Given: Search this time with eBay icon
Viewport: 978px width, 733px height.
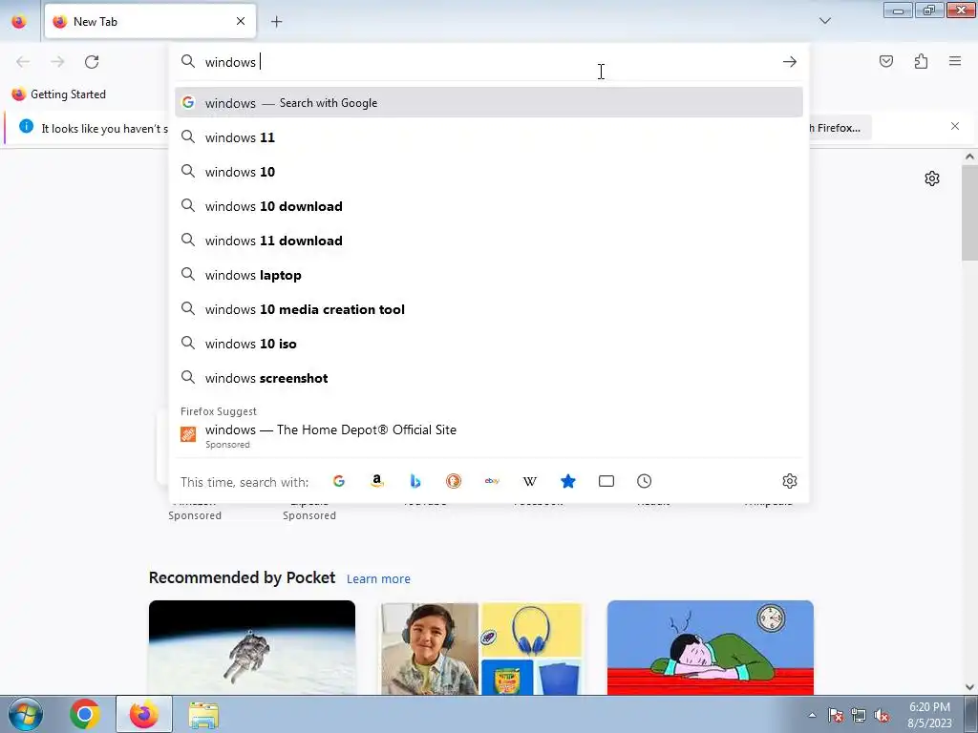Looking at the screenshot, I should [492, 481].
